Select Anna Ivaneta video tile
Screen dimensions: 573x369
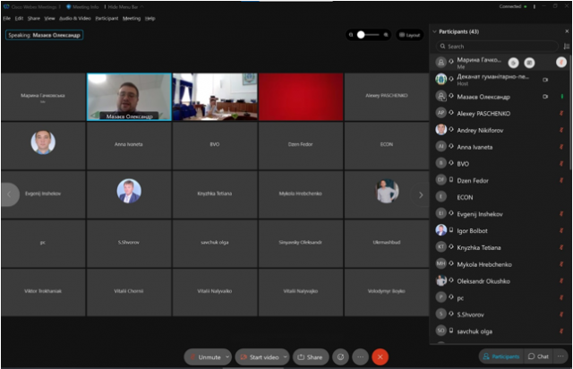(x=129, y=146)
